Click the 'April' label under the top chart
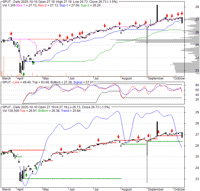 point(20,78)
